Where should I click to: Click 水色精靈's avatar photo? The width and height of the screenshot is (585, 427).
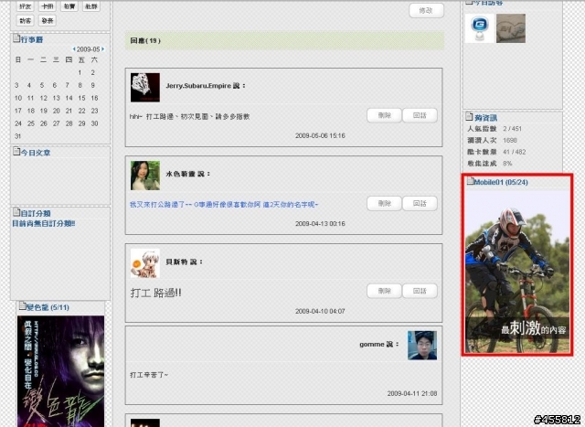coord(145,176)
